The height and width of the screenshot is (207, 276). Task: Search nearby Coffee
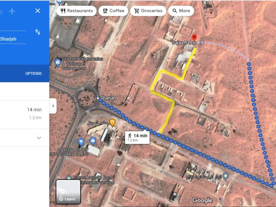113,11
